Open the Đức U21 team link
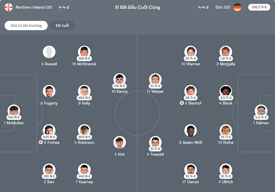275x192 pixels. pyautogui.click(x=223, y=7)
